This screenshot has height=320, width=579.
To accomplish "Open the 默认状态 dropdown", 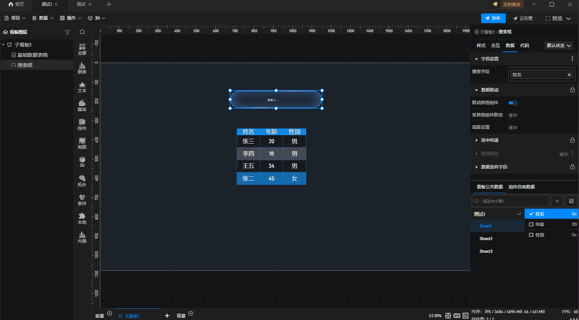I will [559, 46].
